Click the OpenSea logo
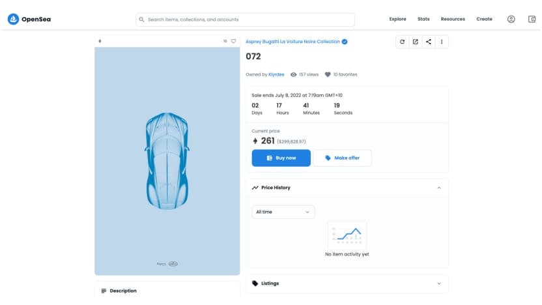 pos(29,19)
